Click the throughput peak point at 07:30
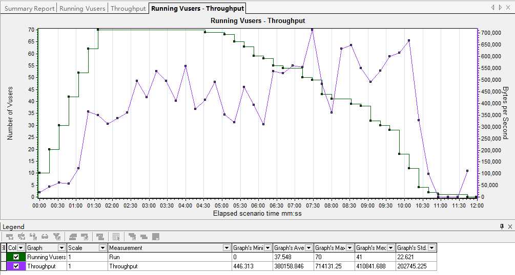 pyautogui.click(x=312, y=30)
